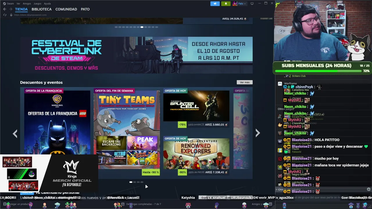Go back with the left arrow

(4, 9)
